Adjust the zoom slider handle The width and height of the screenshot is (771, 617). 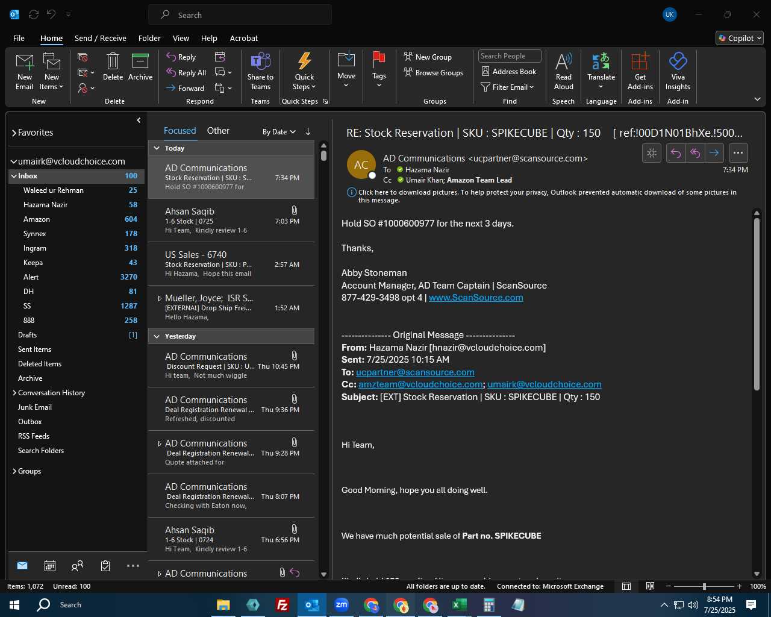pos(704,586)
